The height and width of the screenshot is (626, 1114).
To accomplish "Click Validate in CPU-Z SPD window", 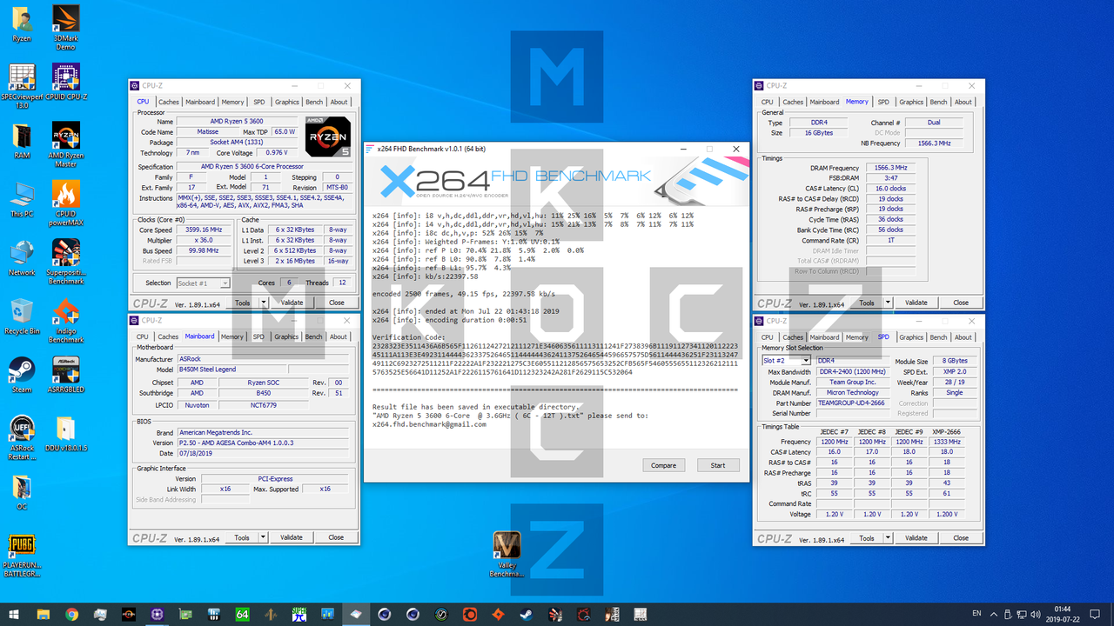I will point(916,537).
